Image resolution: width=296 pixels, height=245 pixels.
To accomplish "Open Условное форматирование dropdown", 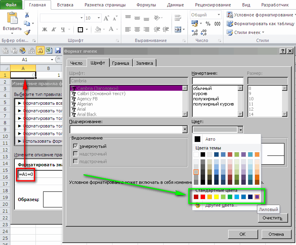I will point(261,15).
